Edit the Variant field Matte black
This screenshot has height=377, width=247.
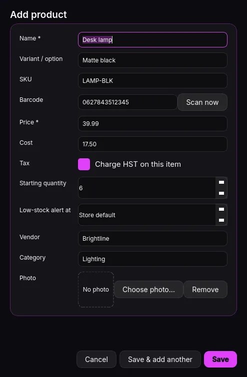click(x=152, y=60)
